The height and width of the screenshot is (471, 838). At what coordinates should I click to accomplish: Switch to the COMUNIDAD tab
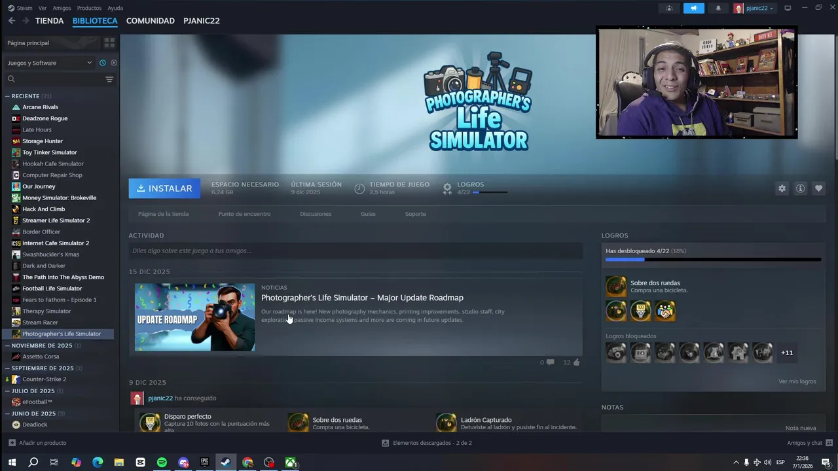click(151, 21)
